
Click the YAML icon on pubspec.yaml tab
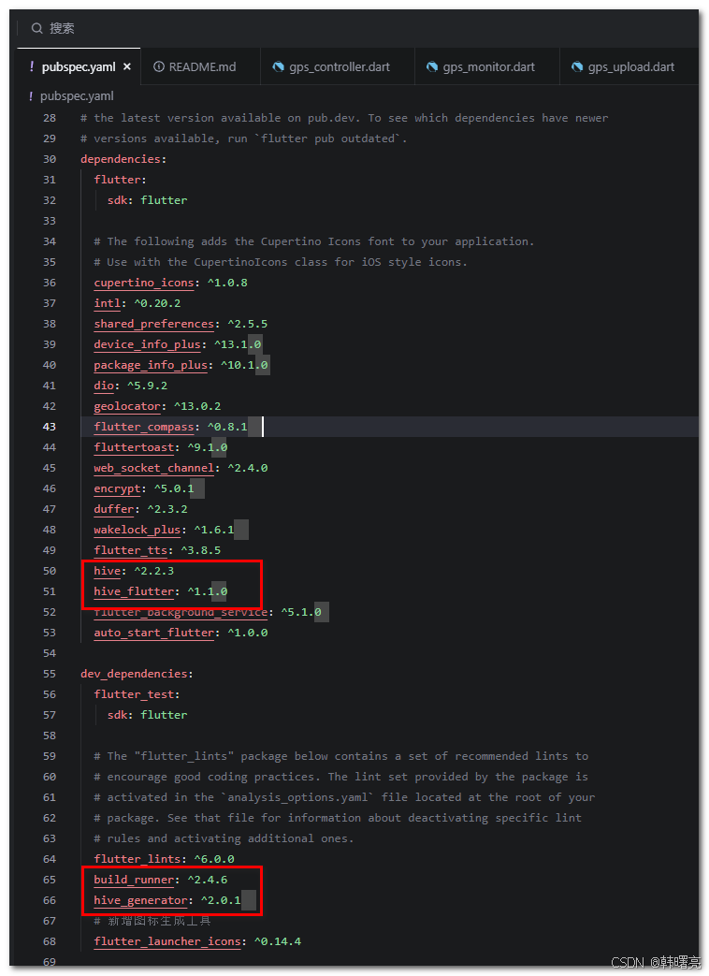point(31,66)
